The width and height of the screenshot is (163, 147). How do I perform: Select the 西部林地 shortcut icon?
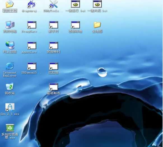click(x=75, y=25)
